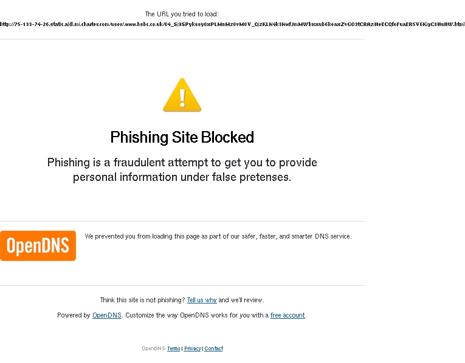Image resolution: width=465 pixels, height=363 pixels.
Task: Click the orange OpenDNS logo
Action: click(x=38, y=246)
